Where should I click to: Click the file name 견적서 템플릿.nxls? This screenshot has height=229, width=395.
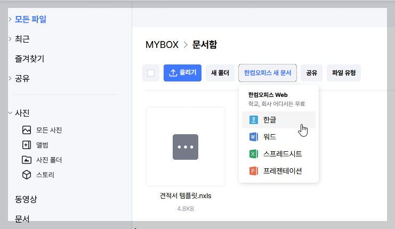click(x=186, y=196)
